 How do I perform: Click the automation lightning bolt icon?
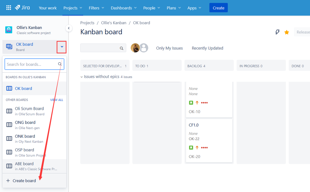[x=277, y=32]
